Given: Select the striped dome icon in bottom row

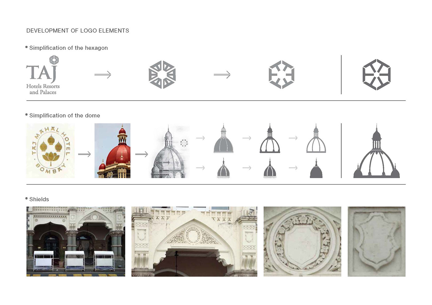Looking at the screenshot, I should 223,168.
